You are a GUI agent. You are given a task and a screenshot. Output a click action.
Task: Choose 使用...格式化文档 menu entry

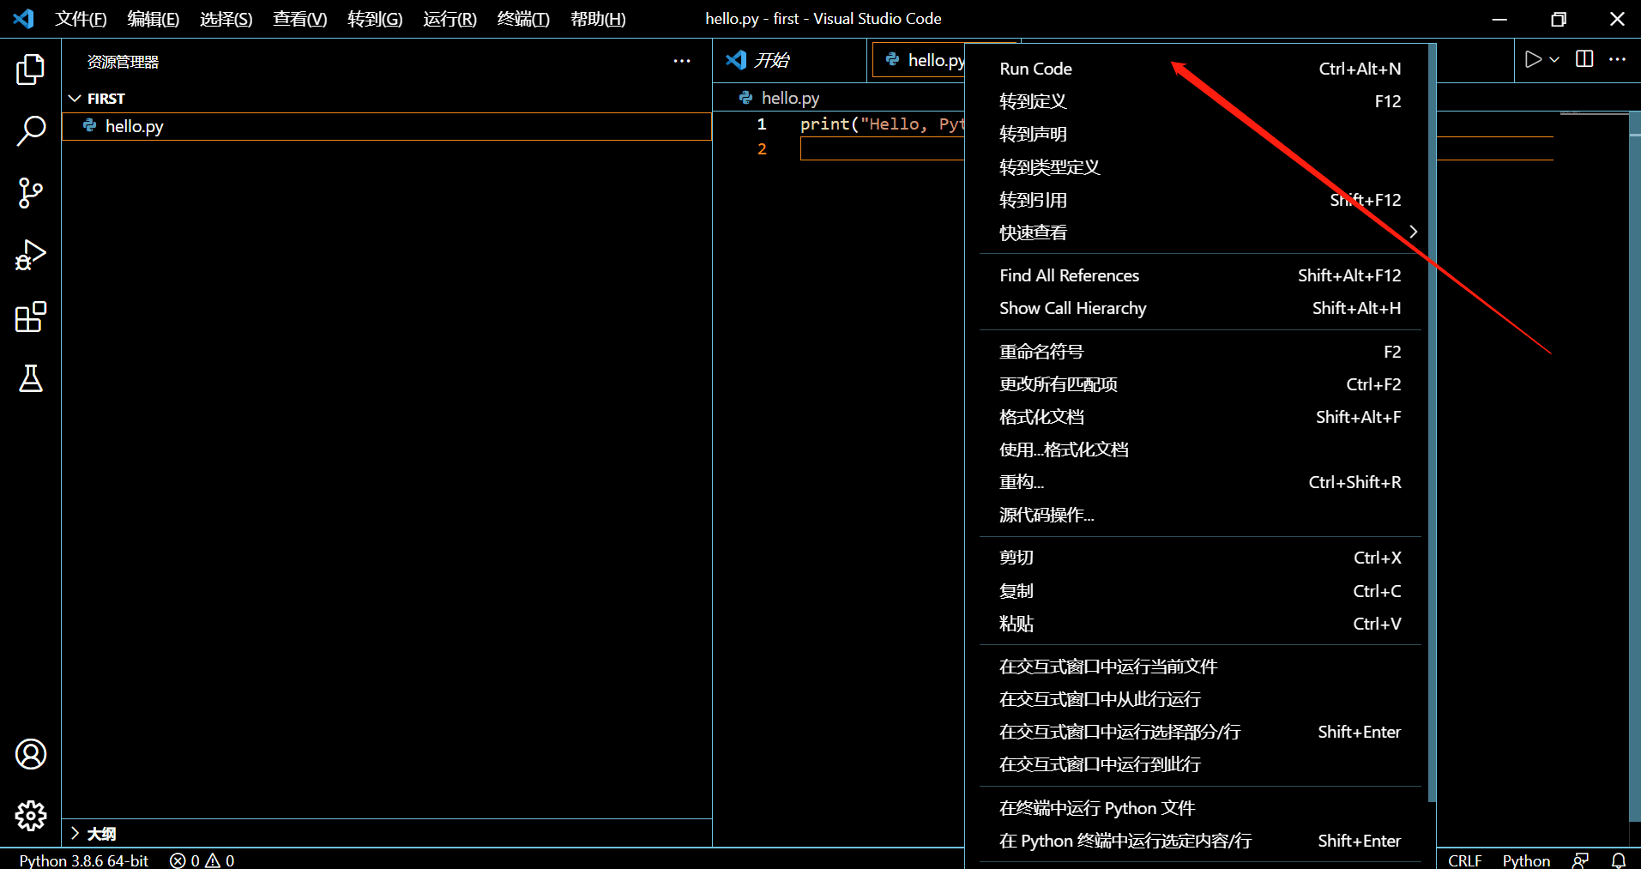1200,450
